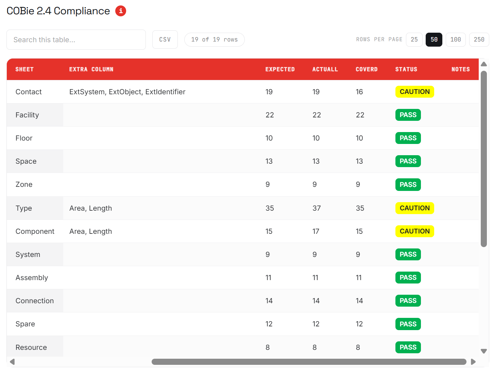Viewport: 493px width, 373px height.
Task: Click the PASS badge in Space row
Action: (x=408, y=161)
